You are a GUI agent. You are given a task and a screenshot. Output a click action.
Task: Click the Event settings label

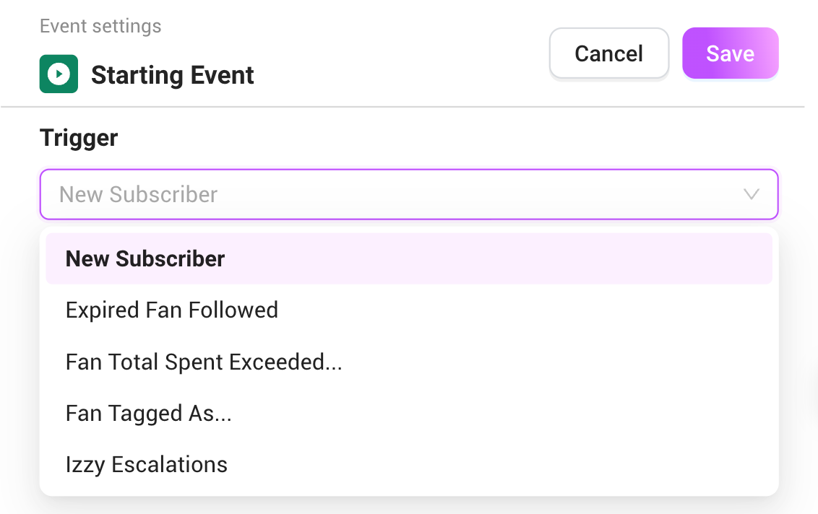tap(100, 27)
